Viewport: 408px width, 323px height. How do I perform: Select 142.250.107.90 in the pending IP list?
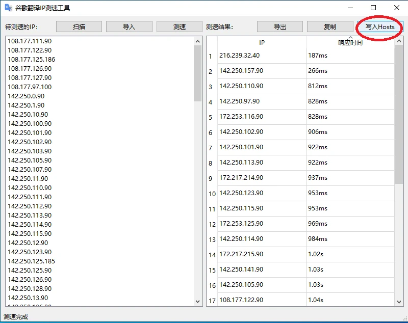(x=30, y=170)
